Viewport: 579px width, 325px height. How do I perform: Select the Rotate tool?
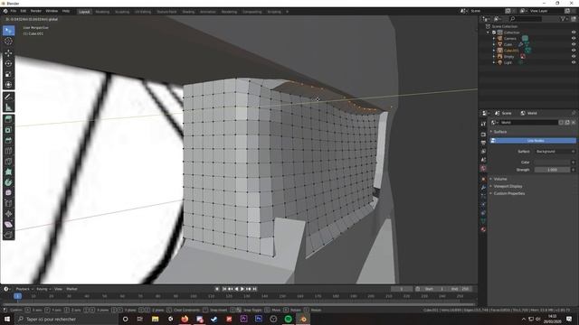click(8, 64)
